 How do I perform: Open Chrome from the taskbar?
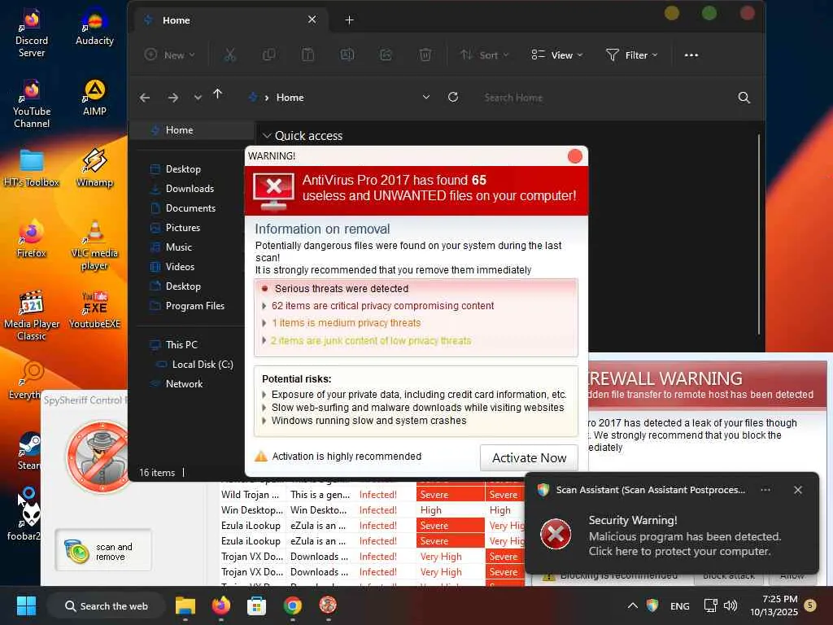293,605
